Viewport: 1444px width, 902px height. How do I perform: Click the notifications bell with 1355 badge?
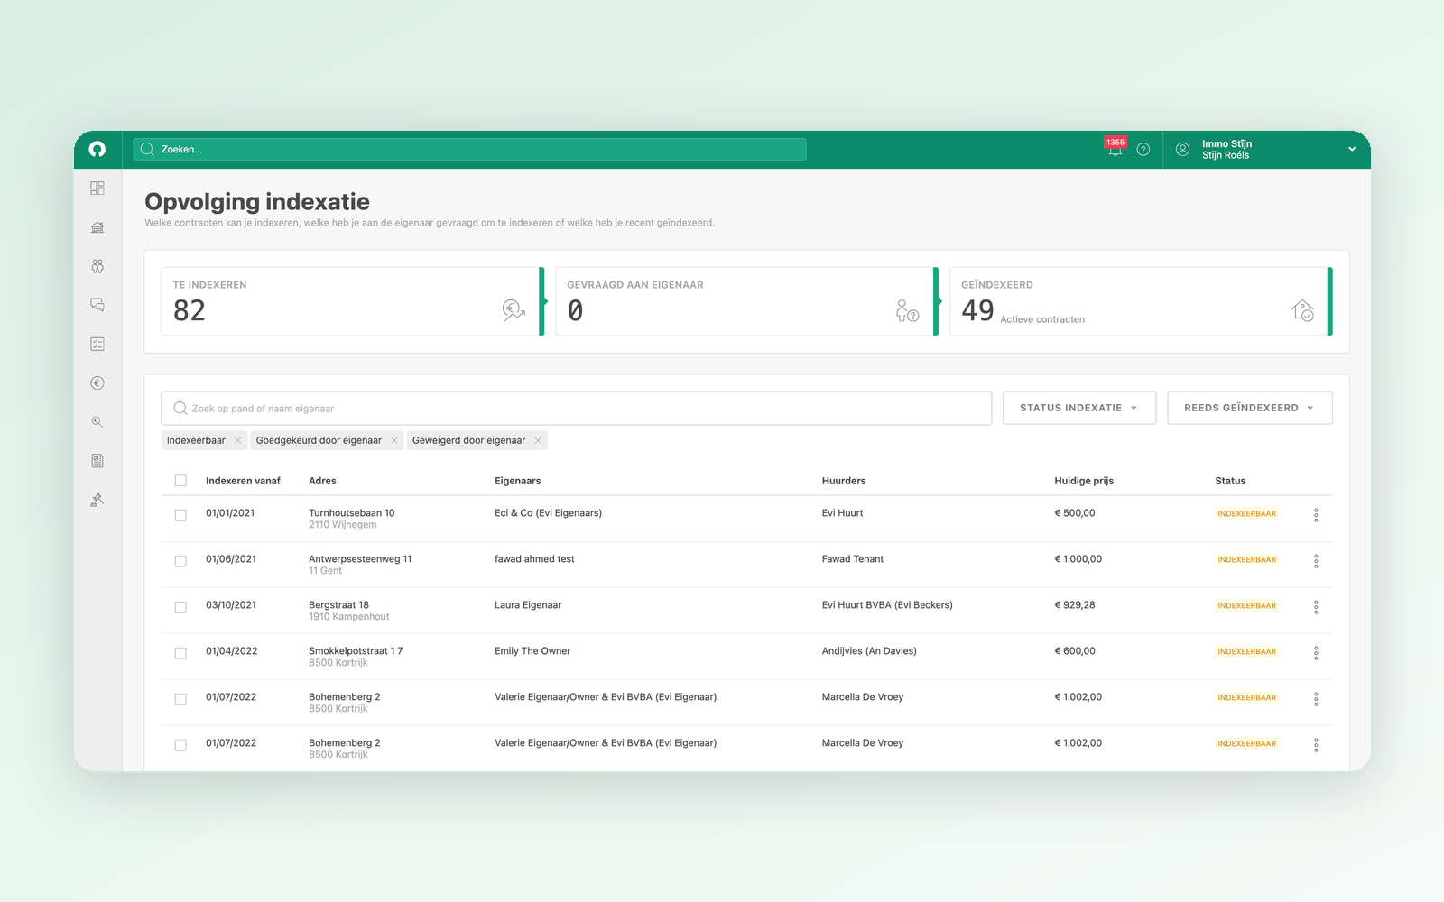(1115, 148)
